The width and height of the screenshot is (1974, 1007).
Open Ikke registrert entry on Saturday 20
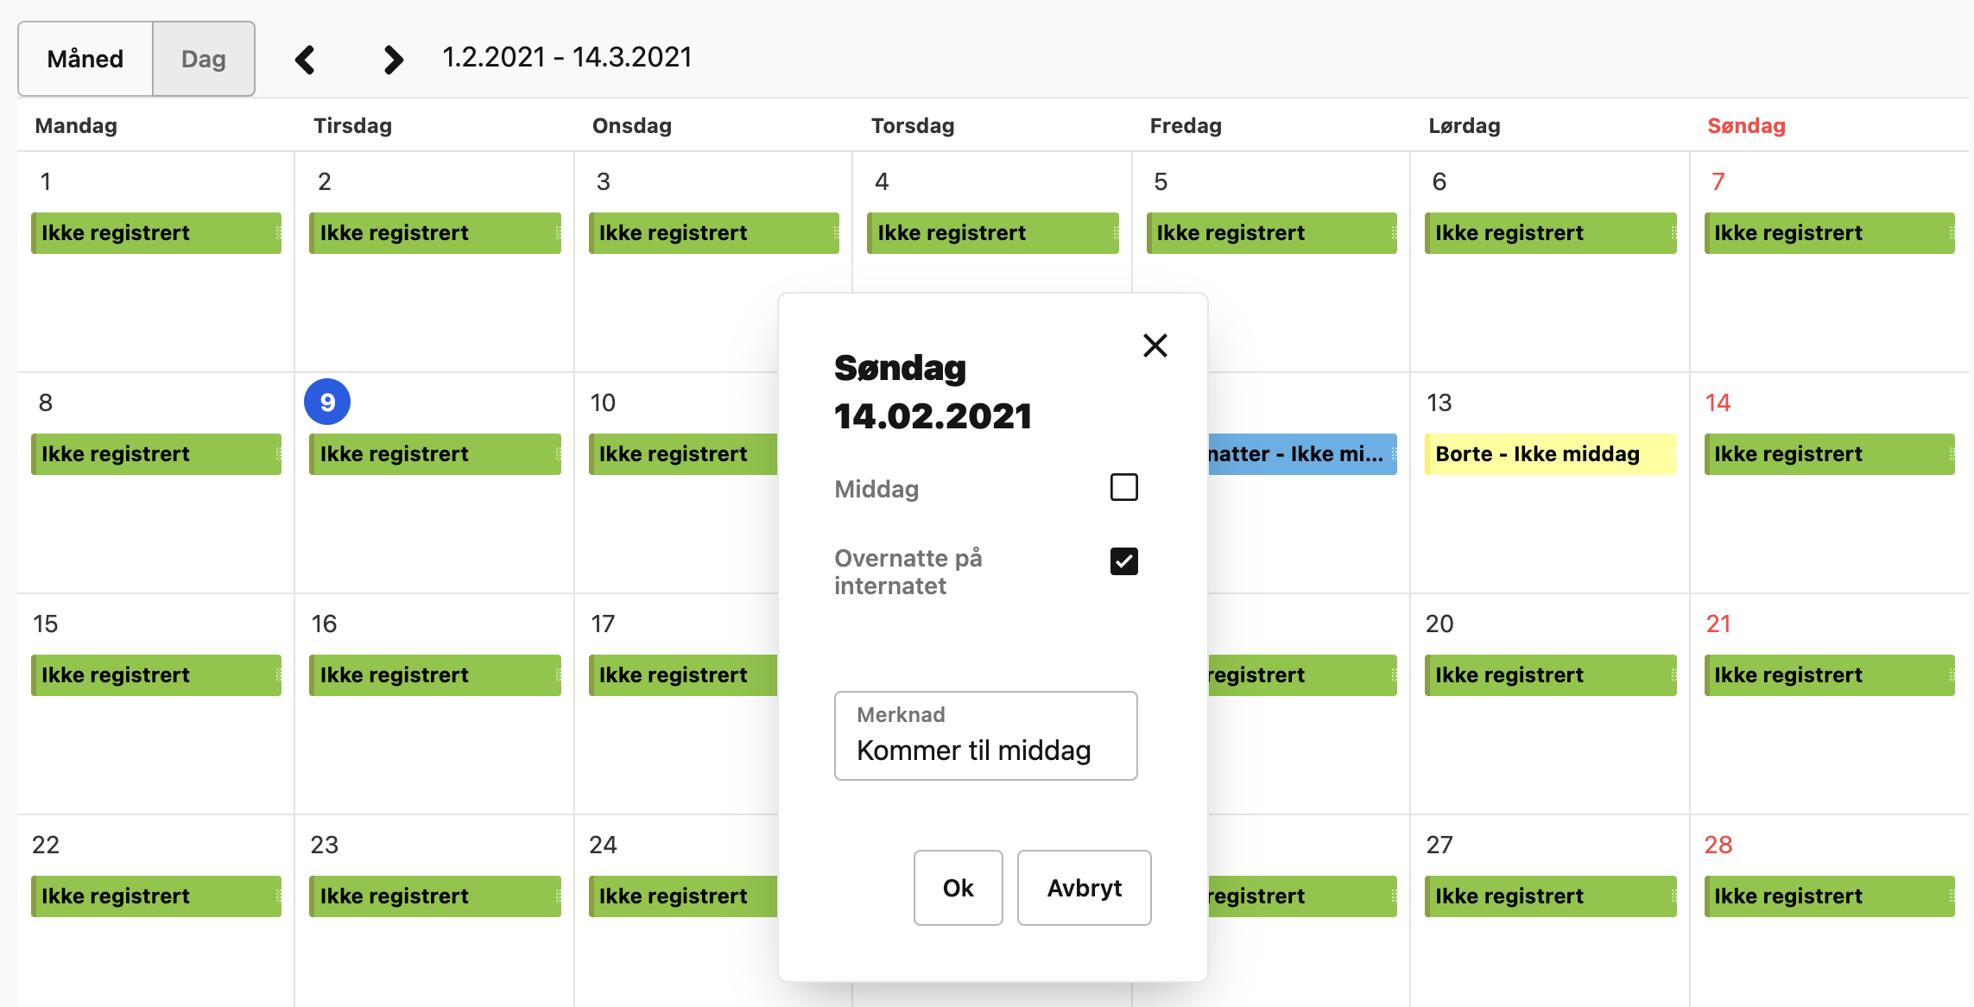[1550, 675]
